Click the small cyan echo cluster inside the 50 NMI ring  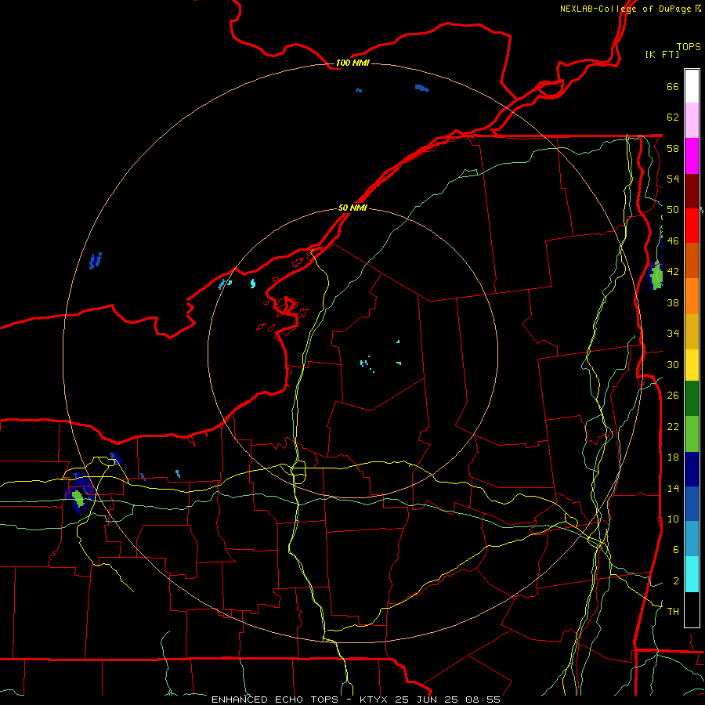click(367, 363)
